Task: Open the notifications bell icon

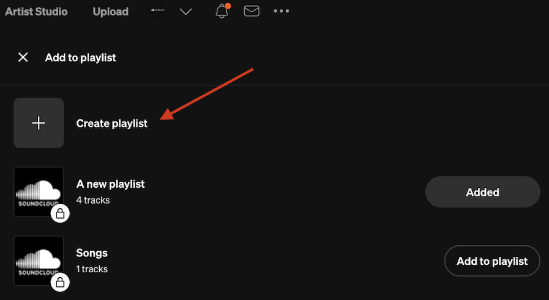Action: tap(222, 11)
